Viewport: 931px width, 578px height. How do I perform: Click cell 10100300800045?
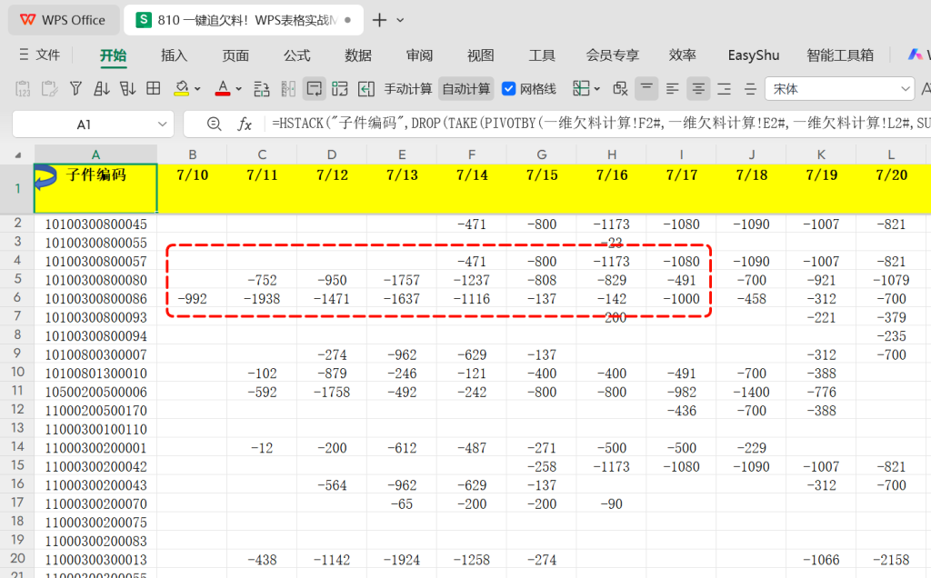[95, 224]
